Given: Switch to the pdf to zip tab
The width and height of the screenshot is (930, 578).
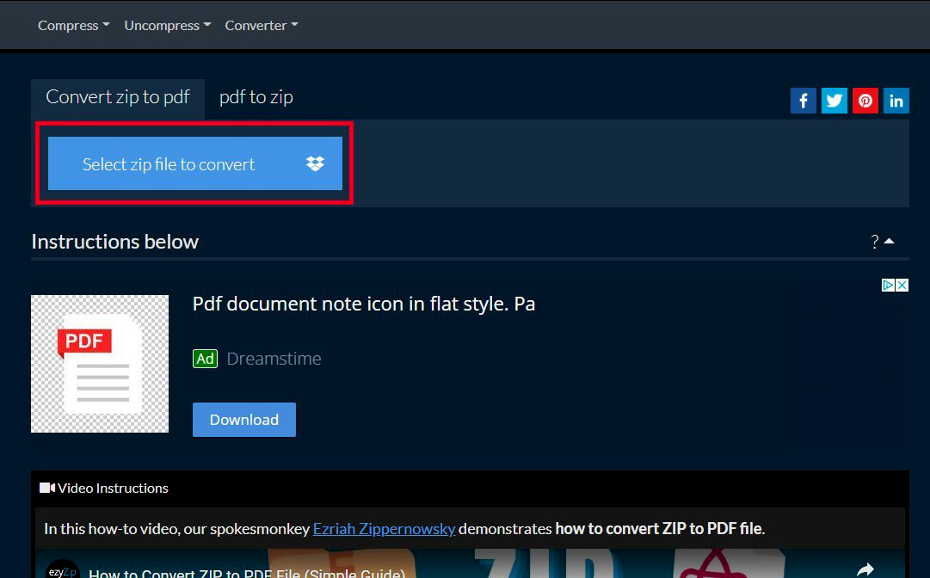Looking at the screenshot, I should 256,97.
